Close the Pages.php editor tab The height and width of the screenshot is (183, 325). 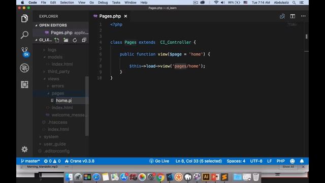coord(125,16)
